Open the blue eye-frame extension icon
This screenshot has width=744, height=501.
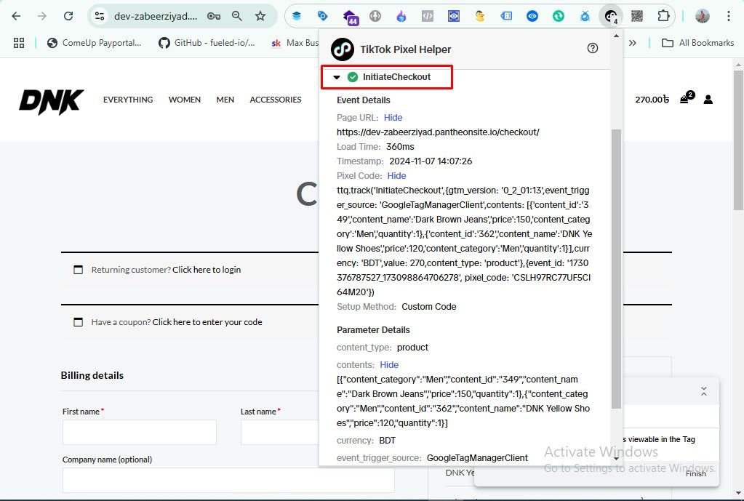pos(454,16)
